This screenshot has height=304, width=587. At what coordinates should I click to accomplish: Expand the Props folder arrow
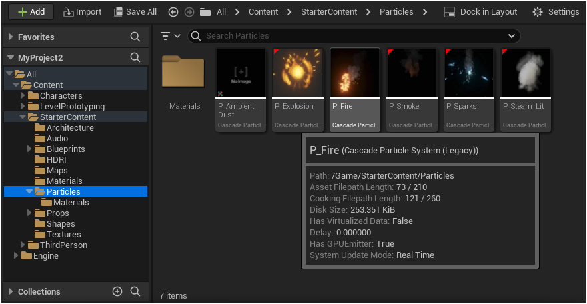(x=29, y=213)
